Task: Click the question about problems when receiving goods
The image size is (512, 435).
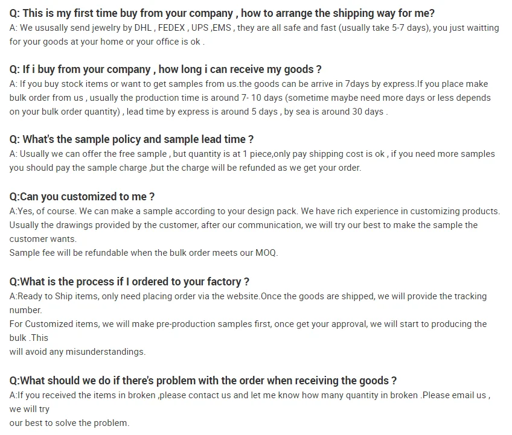Action: tap(203, 381)
